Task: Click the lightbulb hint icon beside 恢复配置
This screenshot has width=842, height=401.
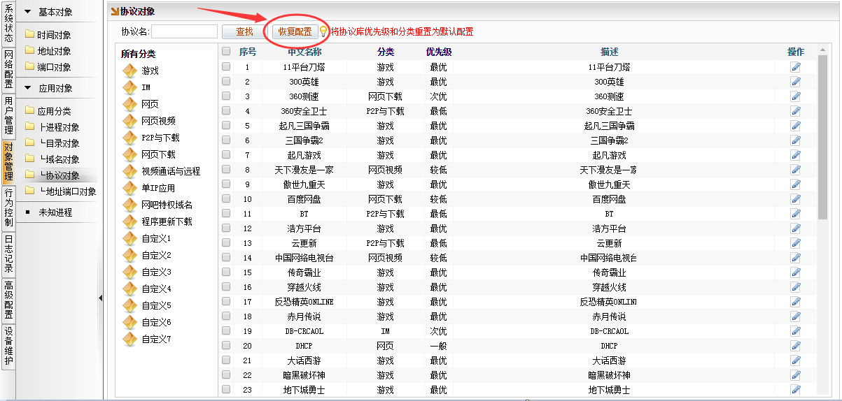Action: (323, 31)
